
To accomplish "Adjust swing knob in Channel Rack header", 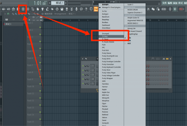I will click(x=153, y=59).
